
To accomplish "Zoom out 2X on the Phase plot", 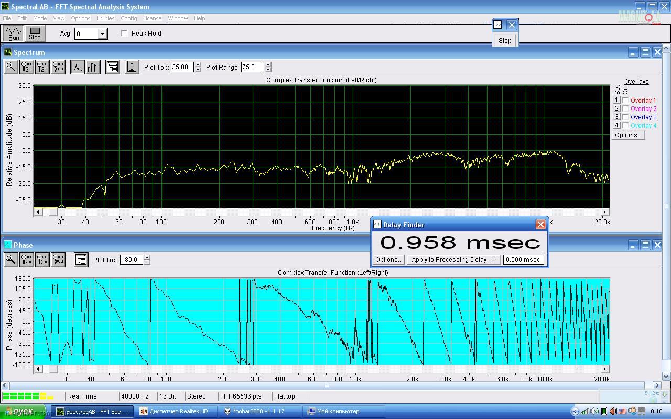I will [x=42, y=260].
